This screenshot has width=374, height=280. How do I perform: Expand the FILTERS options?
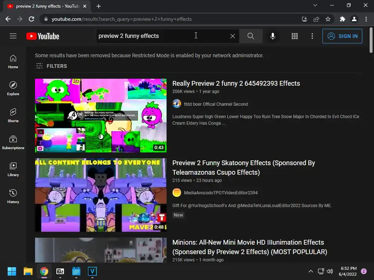(51, 66)
